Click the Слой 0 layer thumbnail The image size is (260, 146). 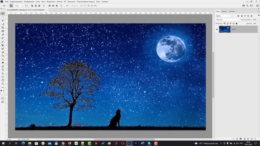pyautogui.click(x=225, y=29)
